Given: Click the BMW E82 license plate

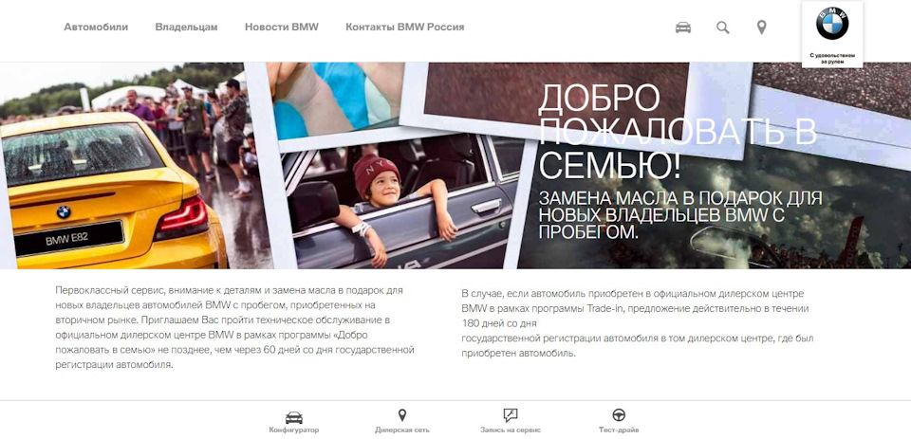Looking at the screenshot, I should (68, 239).
